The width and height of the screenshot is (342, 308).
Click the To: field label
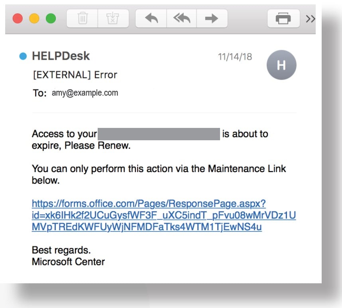(40, 94)
